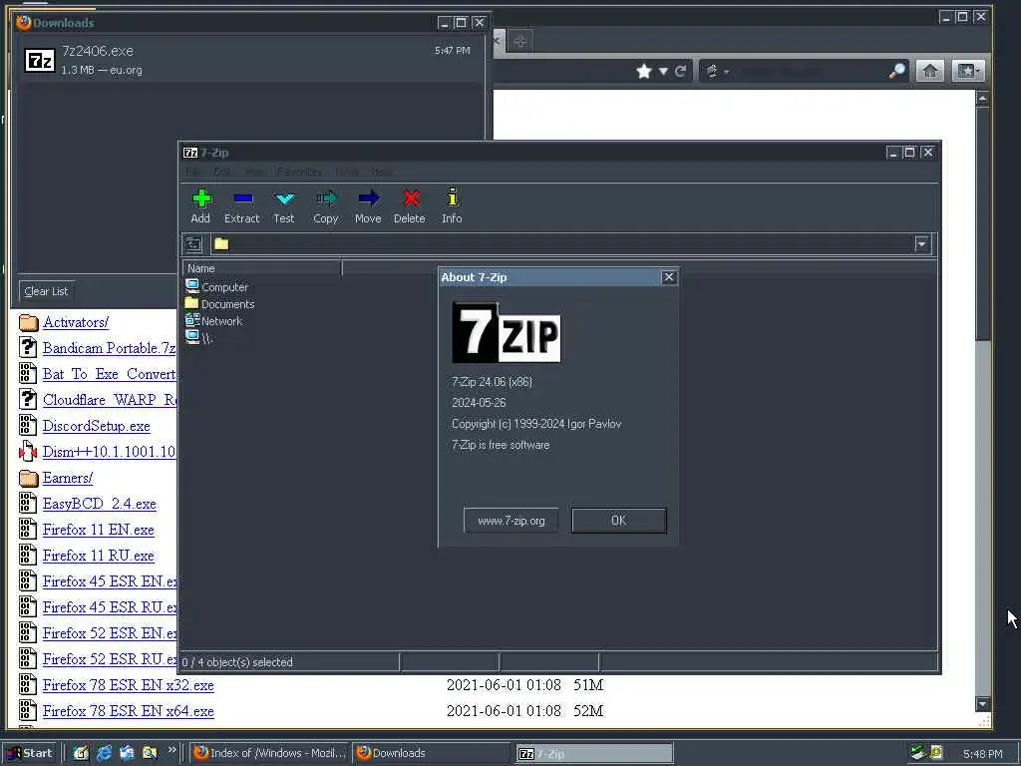Click the Copy toolbar icon
1021x766 pixels.
[x=326, y=198]
